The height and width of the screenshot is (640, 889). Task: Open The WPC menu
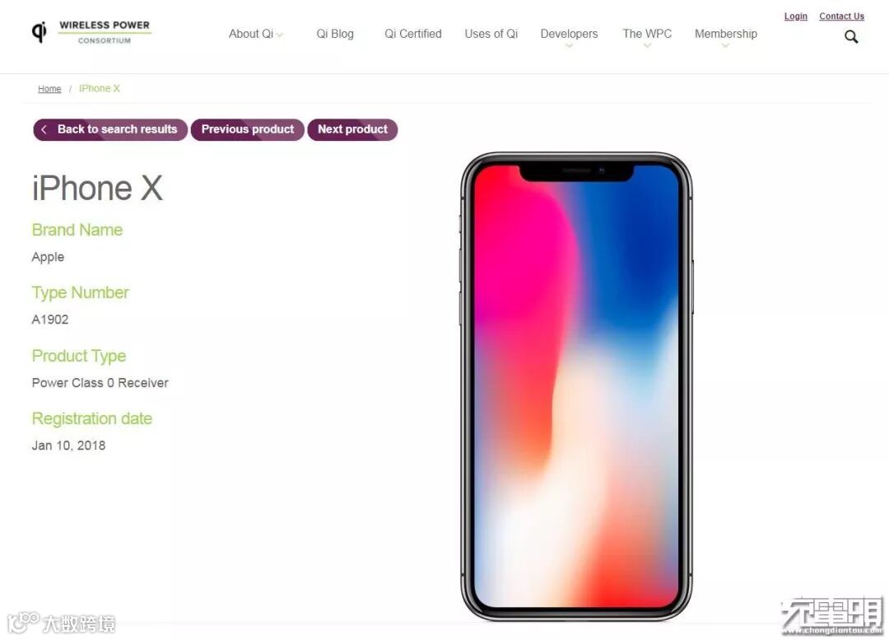(x=647, y=34)
